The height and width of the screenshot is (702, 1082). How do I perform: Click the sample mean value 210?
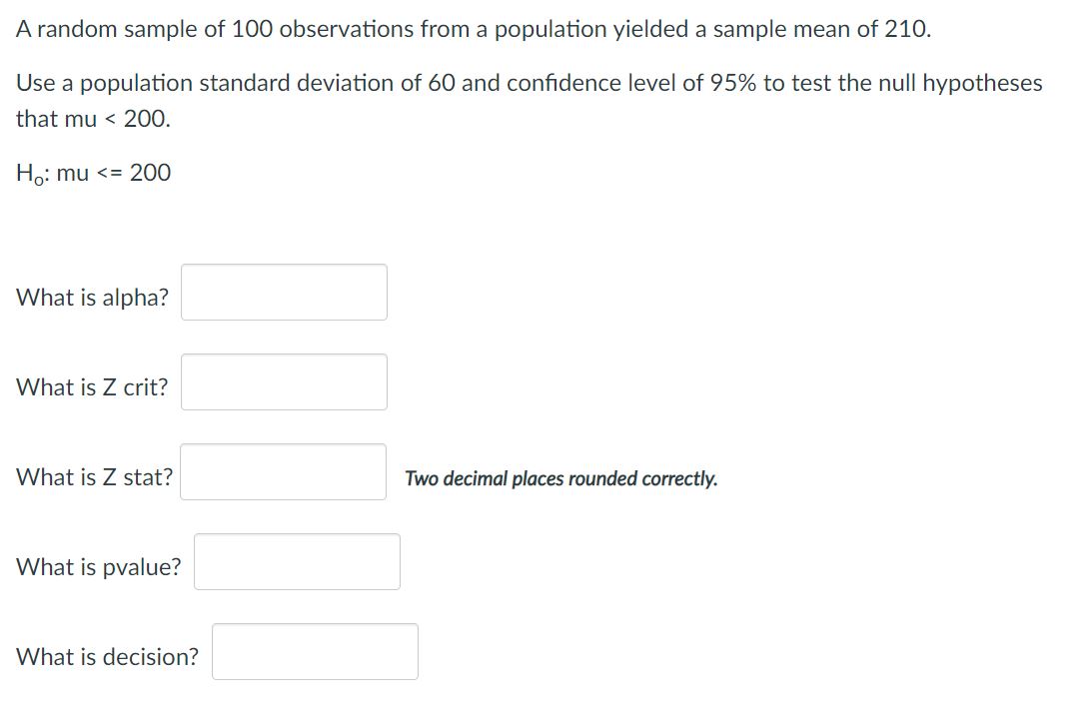tap(905, 29)
